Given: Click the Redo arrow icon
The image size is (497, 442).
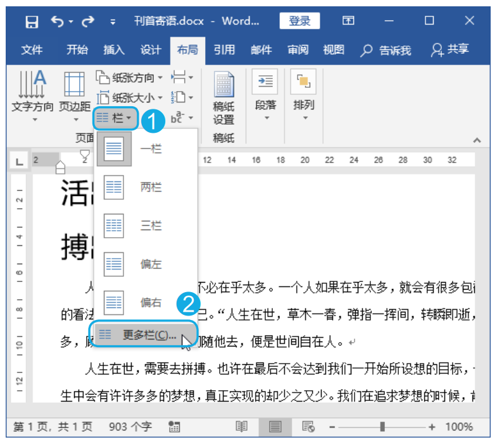Looking at the screenshot, I should tap(88, 21).
